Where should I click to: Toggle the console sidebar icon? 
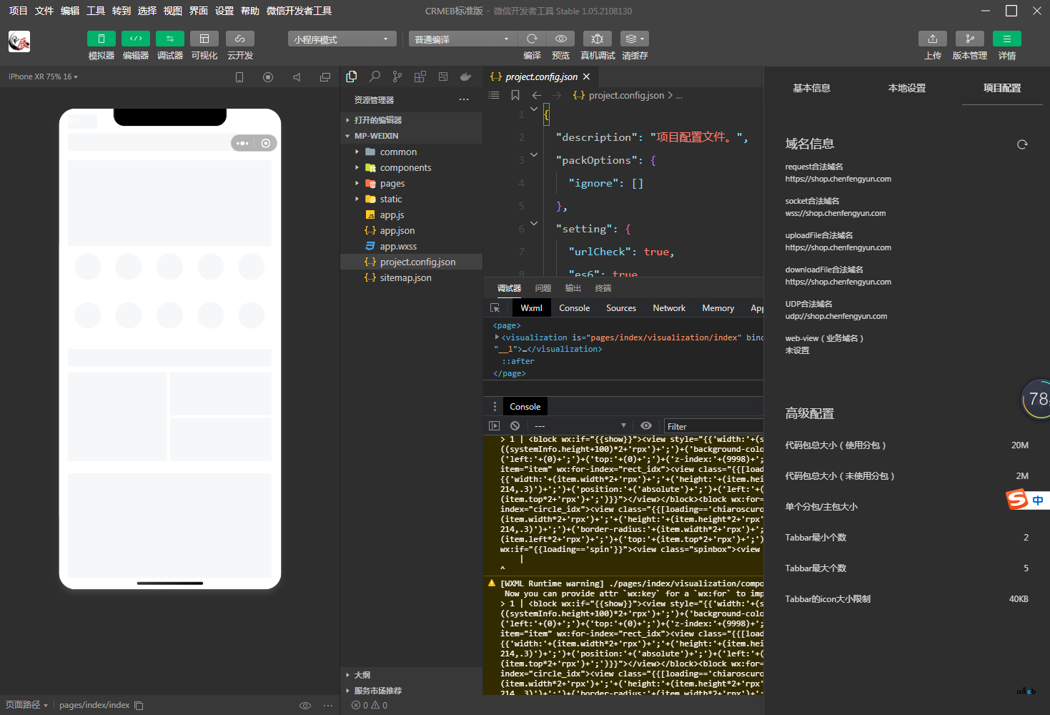pyautogui.click(x=494, y=425)
